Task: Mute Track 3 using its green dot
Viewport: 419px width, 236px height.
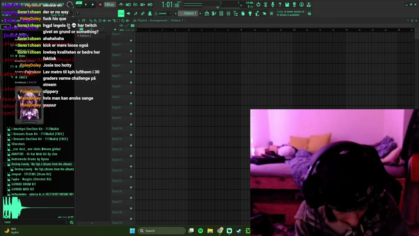Action: (x=131, y=62)
